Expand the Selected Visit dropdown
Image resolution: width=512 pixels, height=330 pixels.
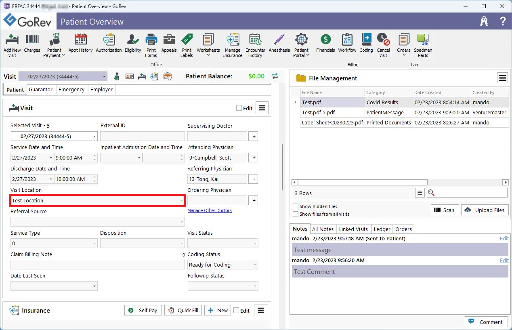click(94, 137)
